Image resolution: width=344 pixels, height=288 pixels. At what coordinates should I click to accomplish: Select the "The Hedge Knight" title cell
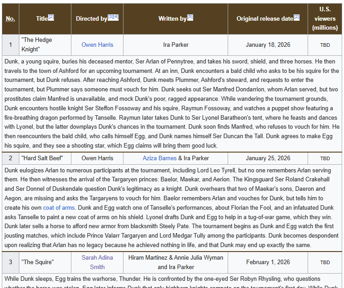click(45, 45)
